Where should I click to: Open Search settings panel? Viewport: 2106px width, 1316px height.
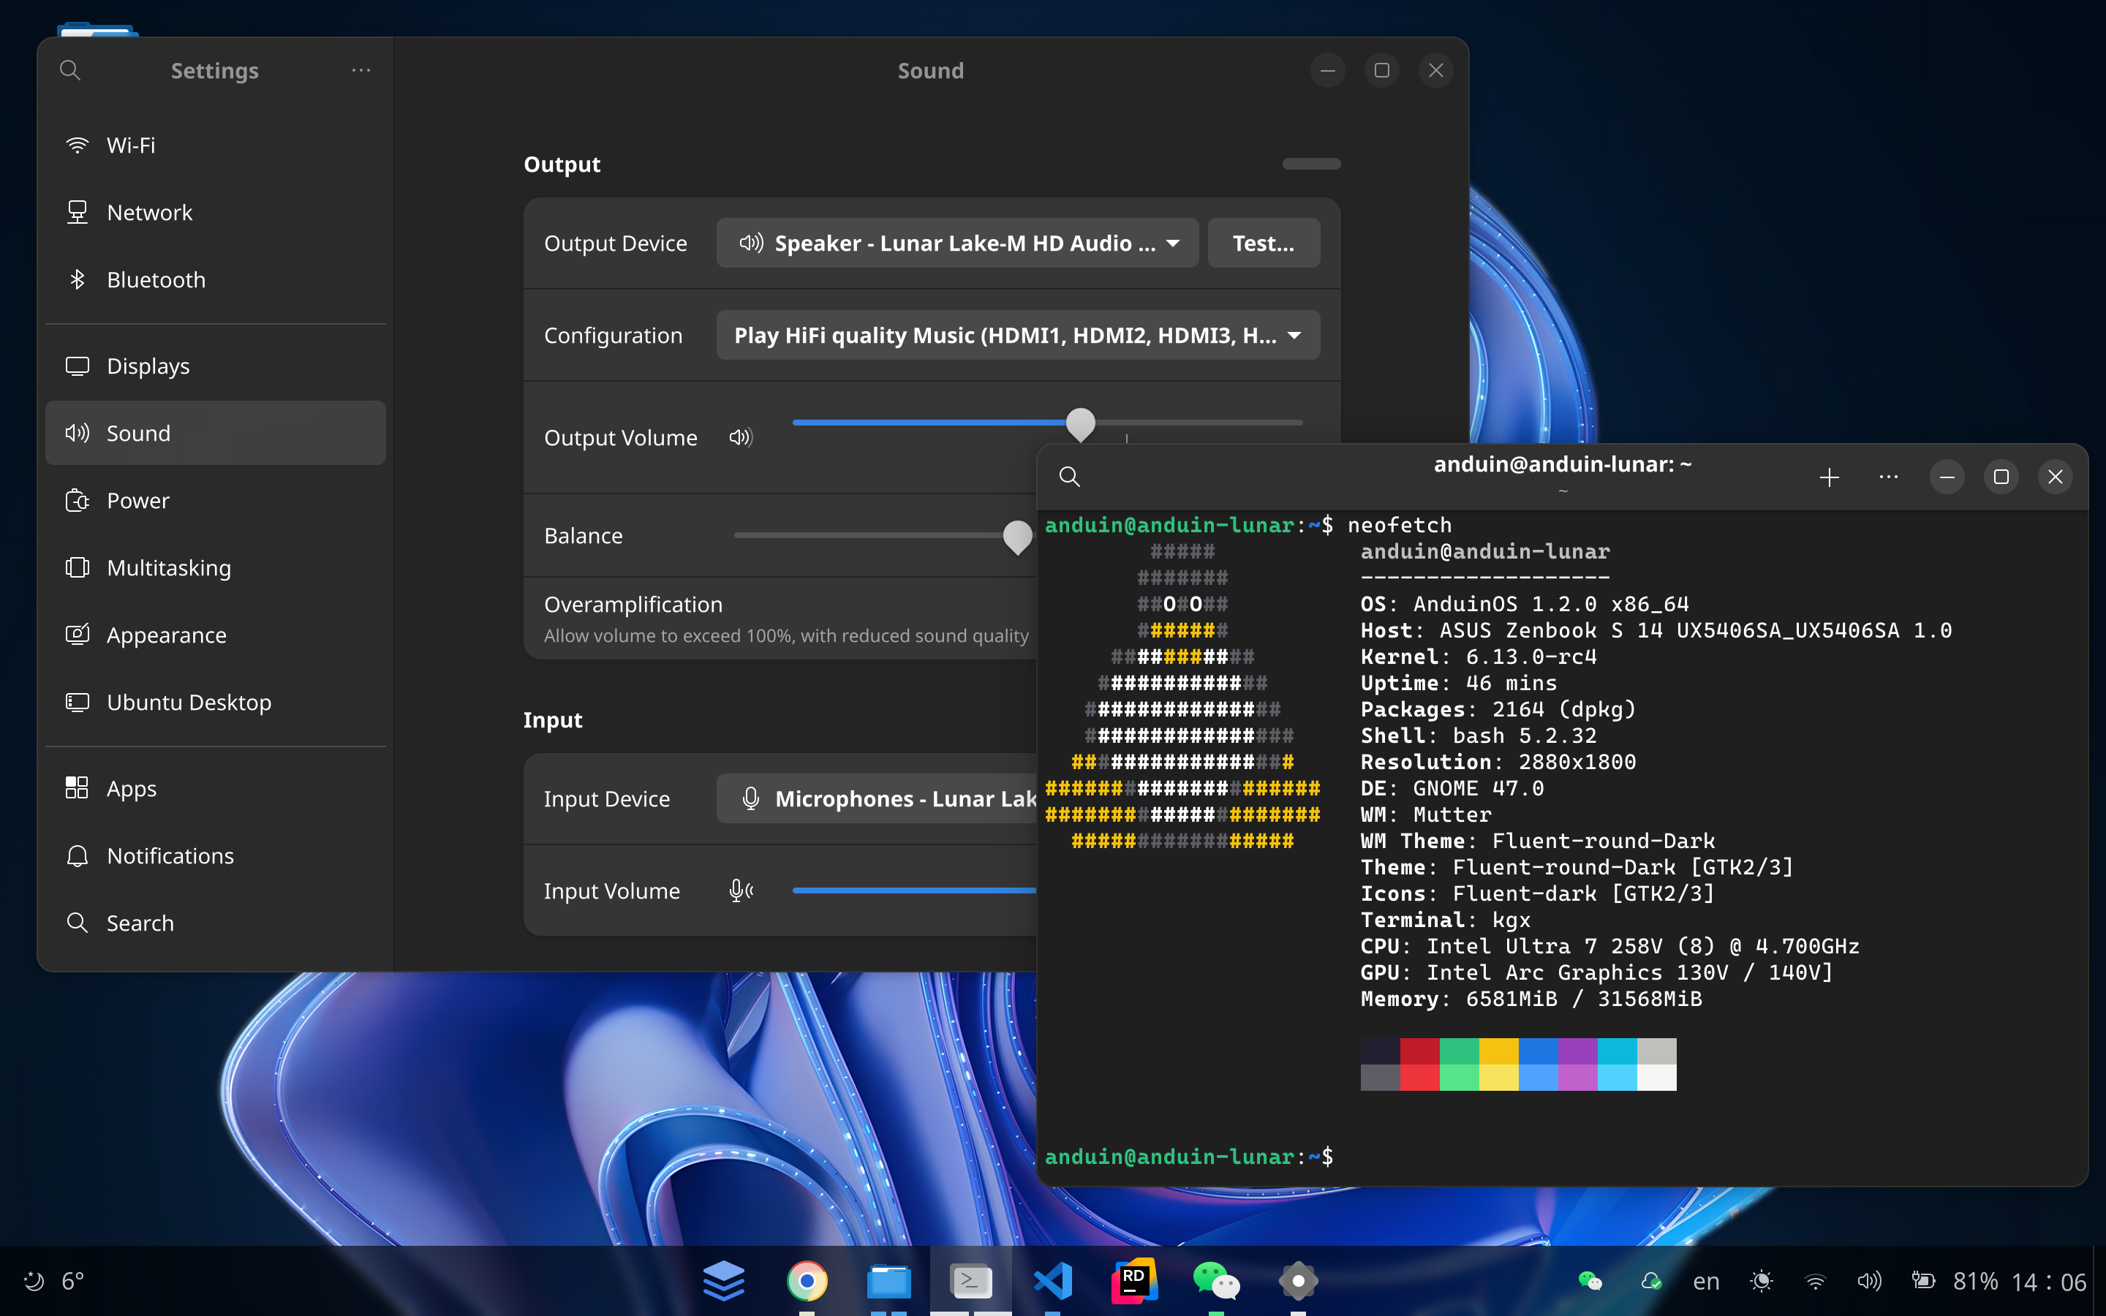[215, 923]
